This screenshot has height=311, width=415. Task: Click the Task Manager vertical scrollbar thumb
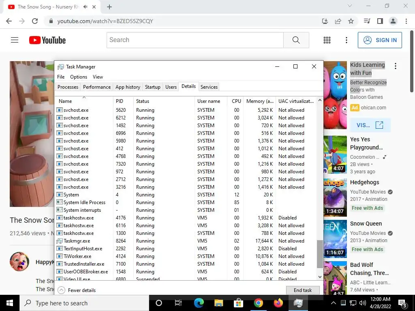pos(320,254)
